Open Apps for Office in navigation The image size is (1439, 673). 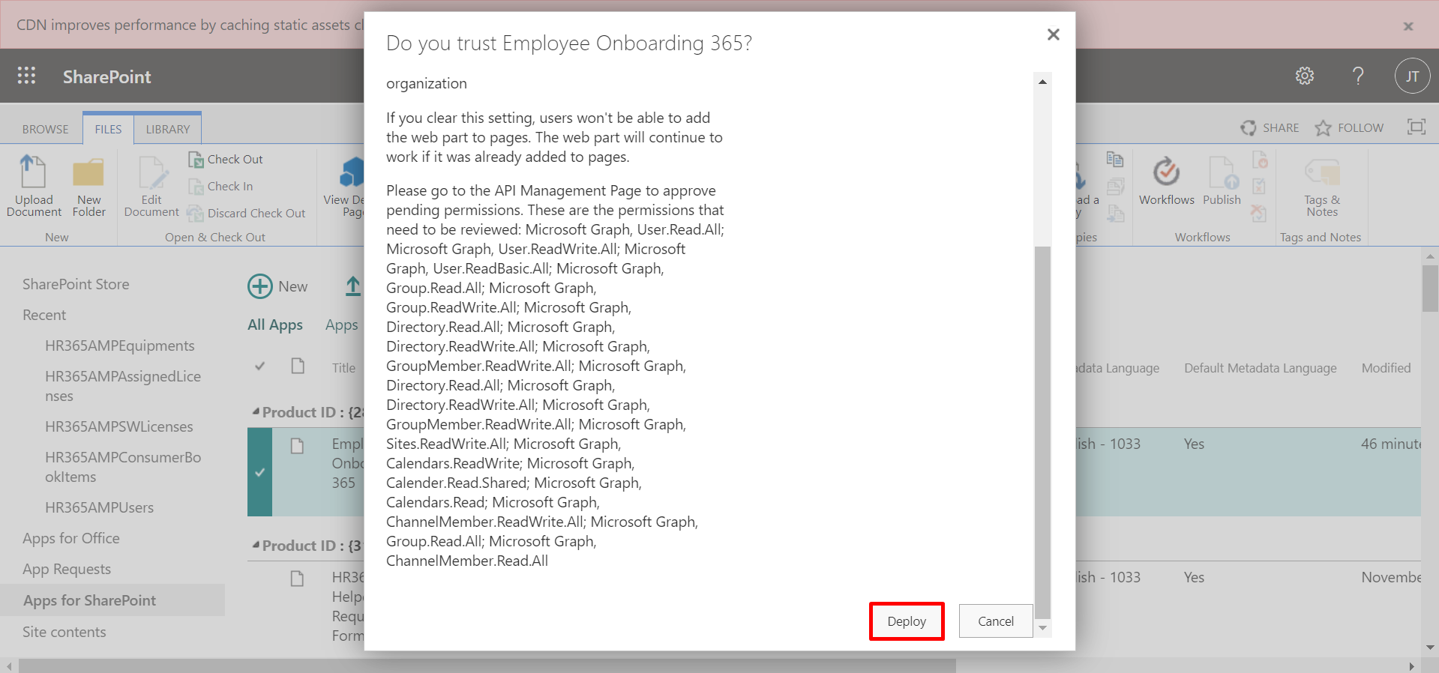70,538
